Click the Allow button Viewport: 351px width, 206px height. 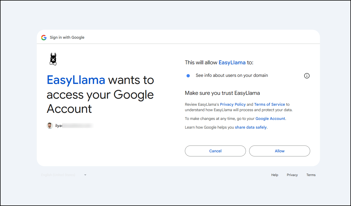tap(279, 151)
